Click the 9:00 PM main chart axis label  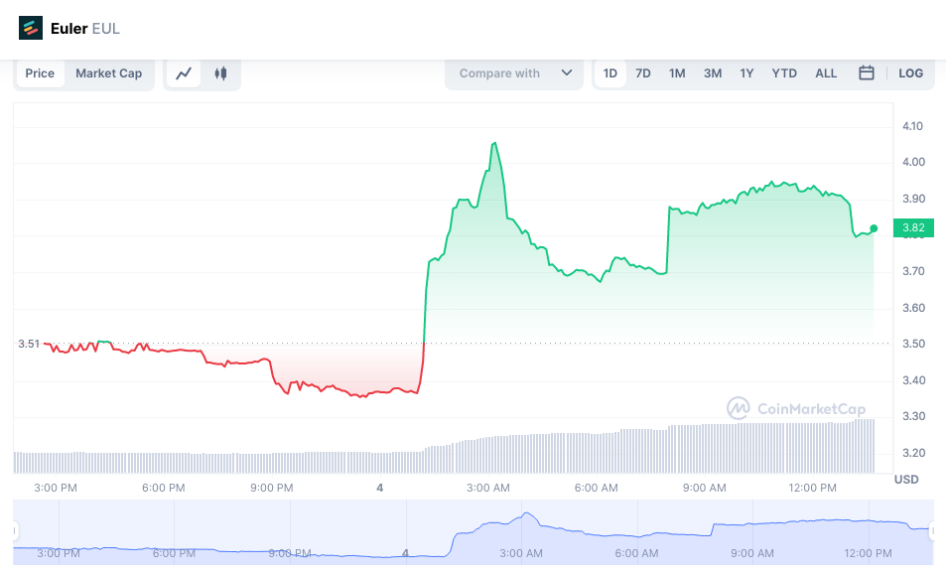[x=272, y=488]
